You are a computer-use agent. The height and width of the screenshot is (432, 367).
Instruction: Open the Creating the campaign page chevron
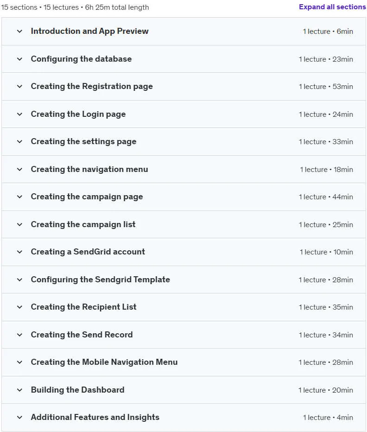[19, 197]
